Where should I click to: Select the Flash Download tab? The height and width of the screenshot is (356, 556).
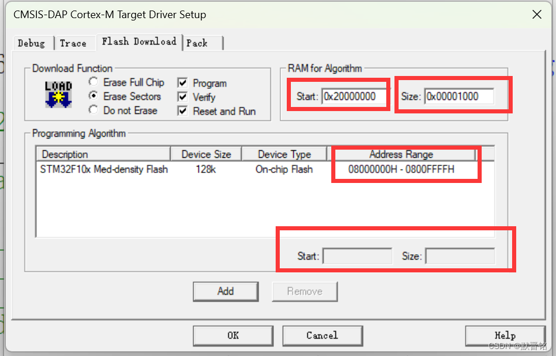tap(139, 42)
